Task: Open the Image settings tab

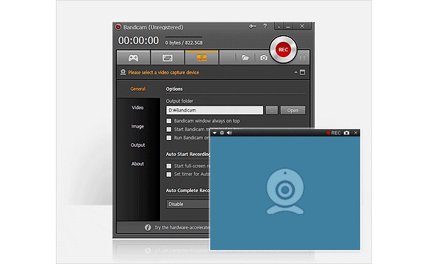Action: (x=137, y=126)
